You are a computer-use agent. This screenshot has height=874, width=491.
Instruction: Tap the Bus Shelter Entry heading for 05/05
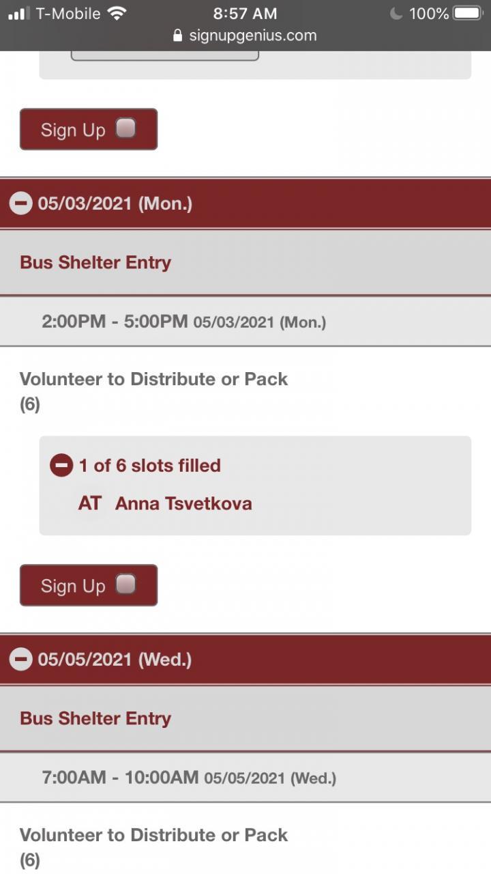(95, 718)
